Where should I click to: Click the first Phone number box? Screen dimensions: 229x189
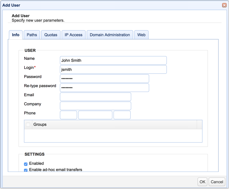tap(68, 115)
